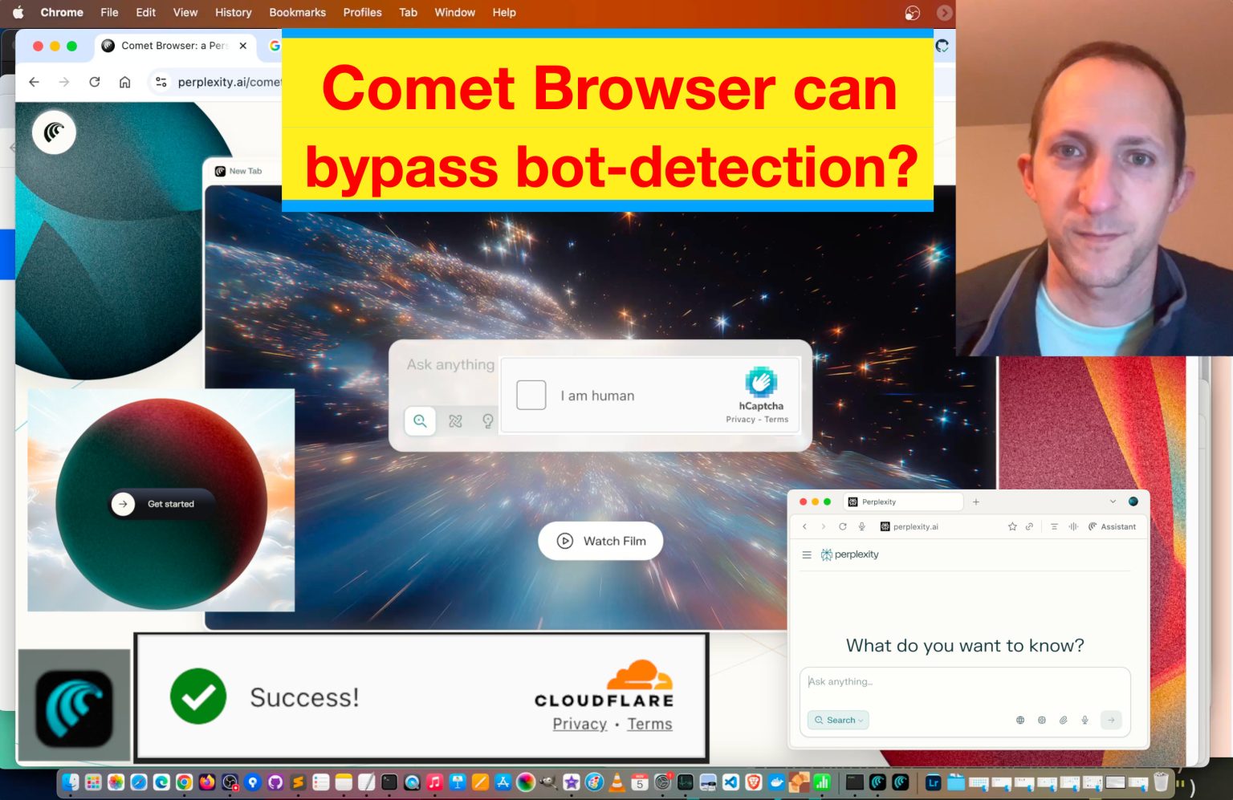Switch to the Comet Browser Chrome tab
The height and width of the screenshot is (800, 1233).
pos(175,46)
